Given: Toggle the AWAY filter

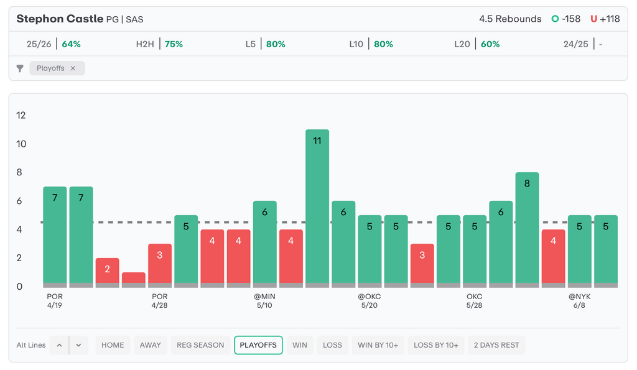Looking at the screenshot, I should click(151, 345).
